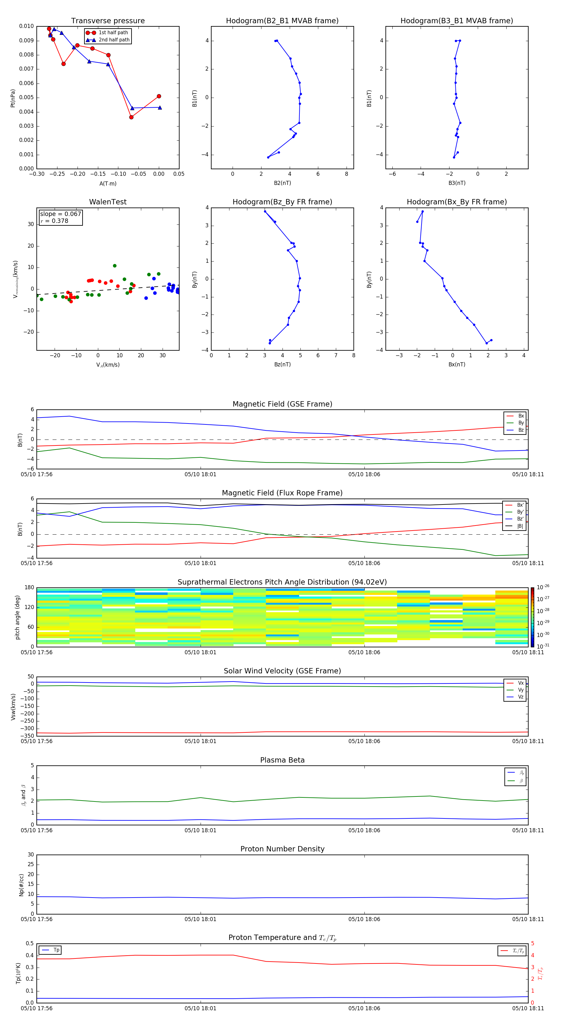Click the 'Solar Wind Velocity (GSE Frame)' title
565x1036 pixels.
[x=282, y=671]
